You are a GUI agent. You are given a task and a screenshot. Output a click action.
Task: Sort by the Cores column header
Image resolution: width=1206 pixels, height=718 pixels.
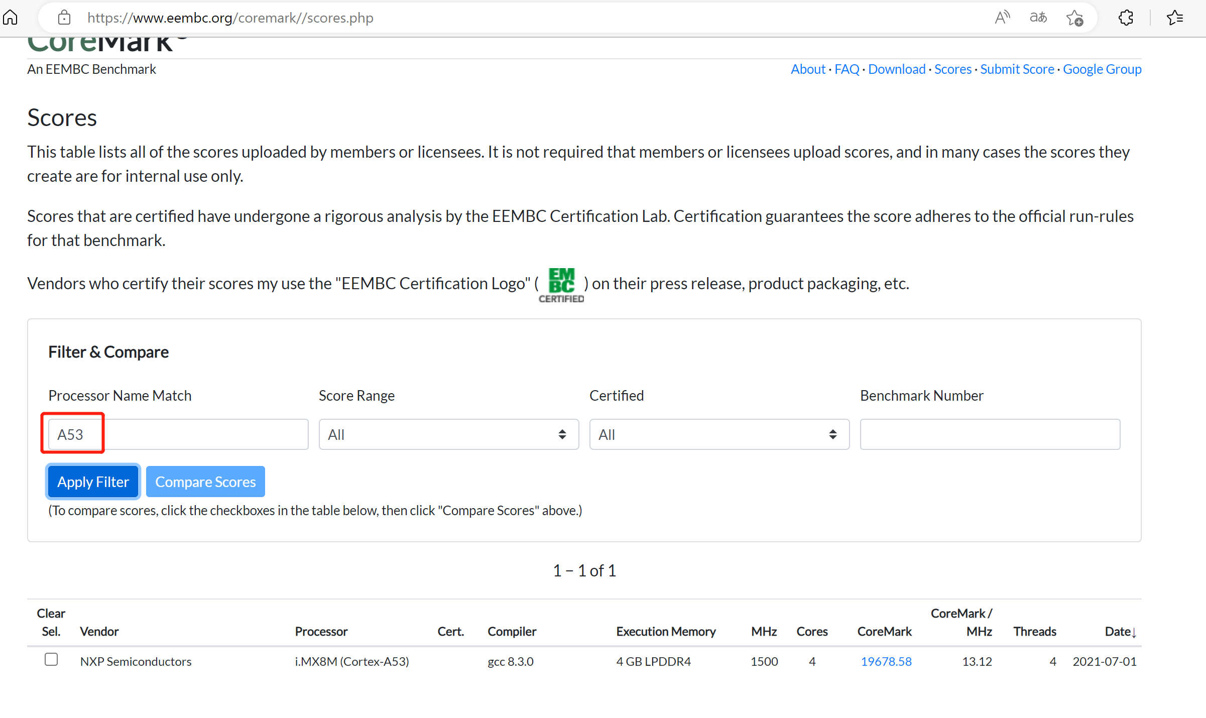click(x=812, y=631)
